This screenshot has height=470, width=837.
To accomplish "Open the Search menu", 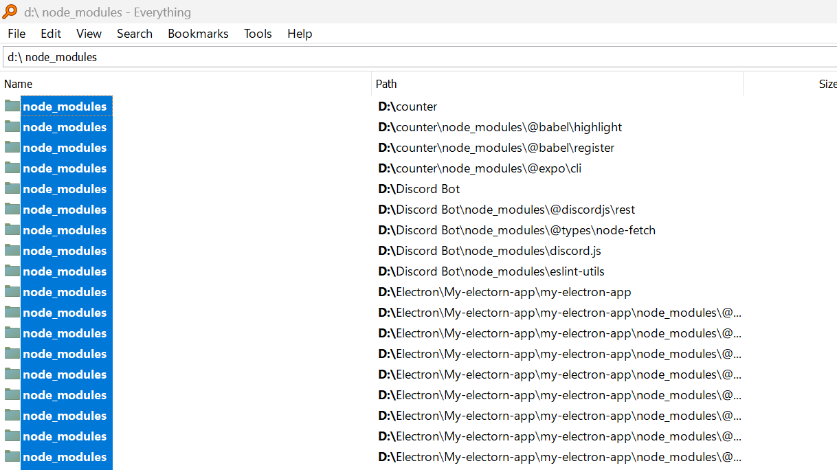I will click(135, 34).
